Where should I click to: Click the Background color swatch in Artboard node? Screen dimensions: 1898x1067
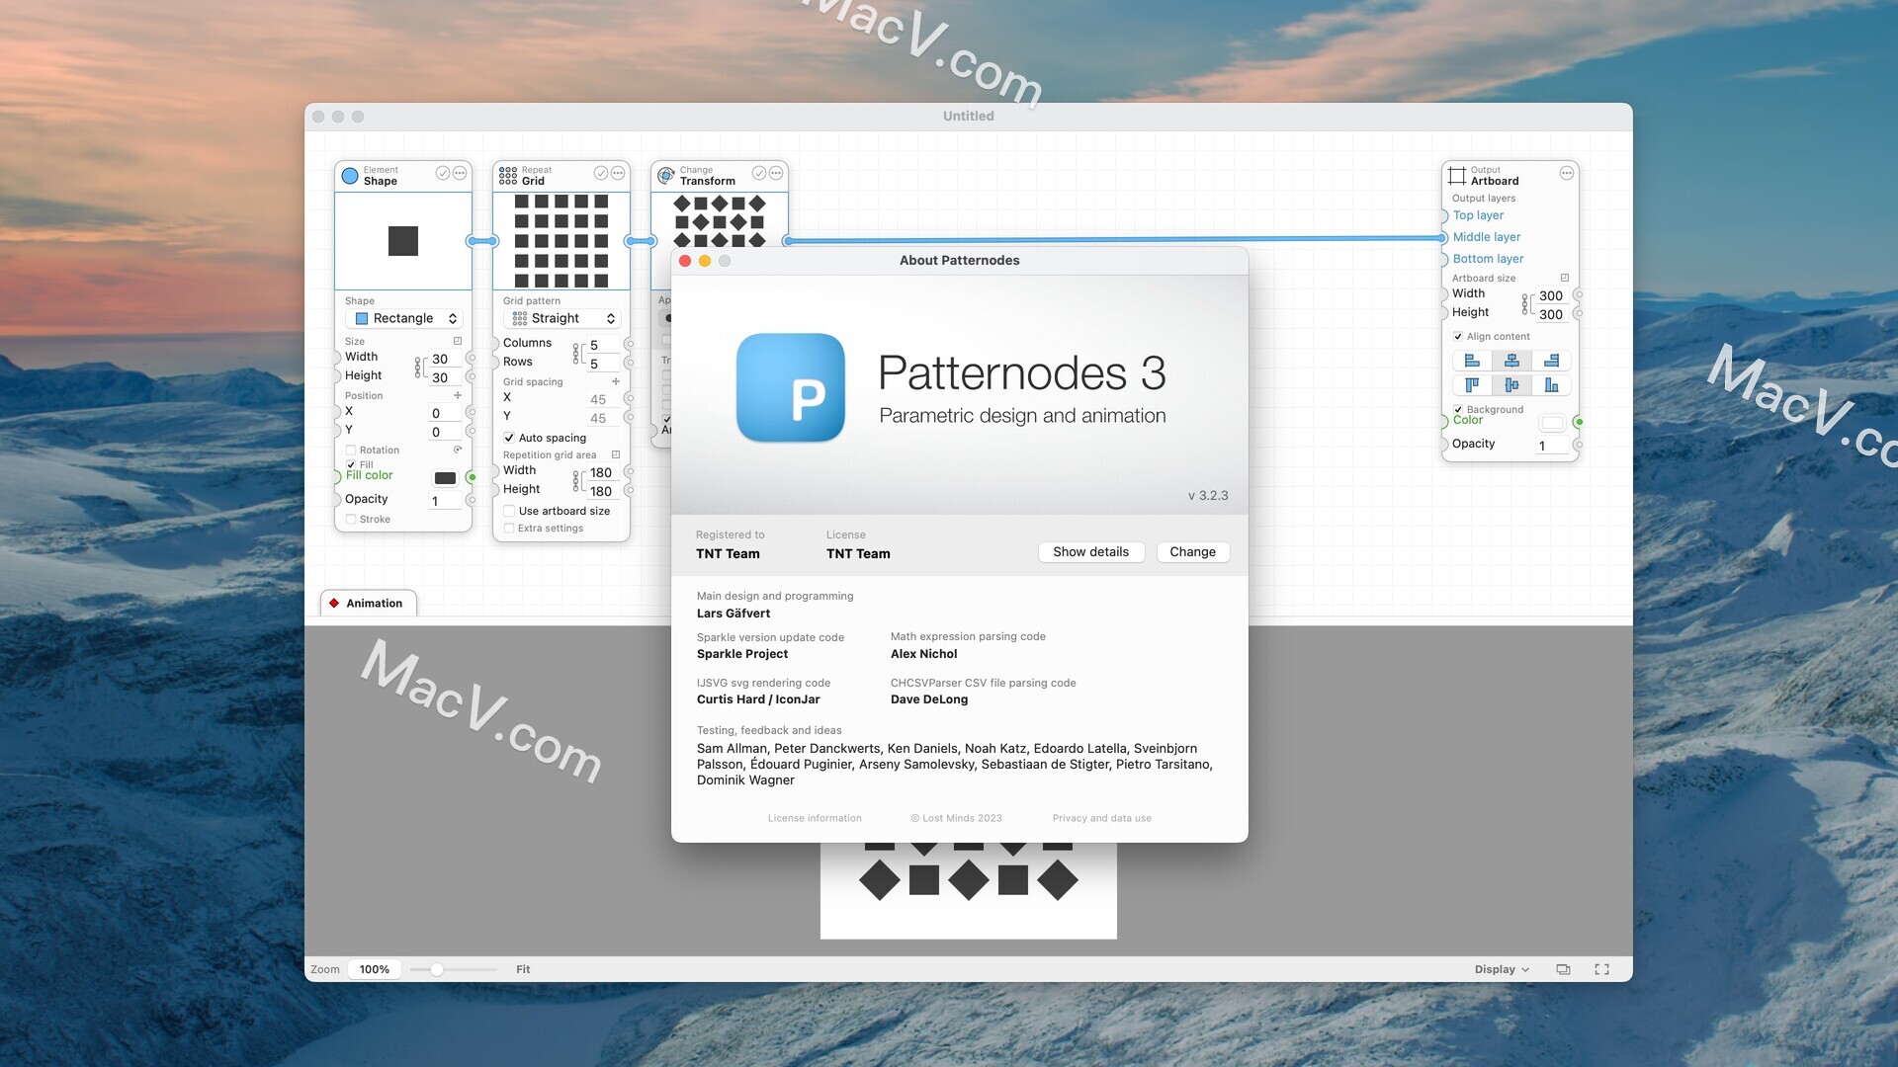pyautogui.click(x=1552, y=423)
